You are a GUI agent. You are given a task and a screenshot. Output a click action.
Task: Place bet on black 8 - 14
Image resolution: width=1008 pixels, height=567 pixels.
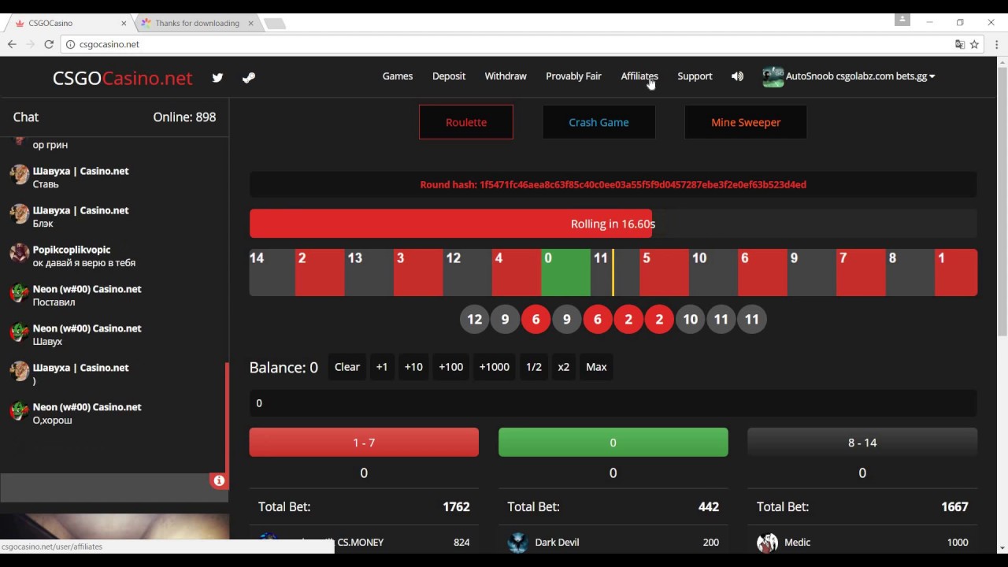coord(862,443)
